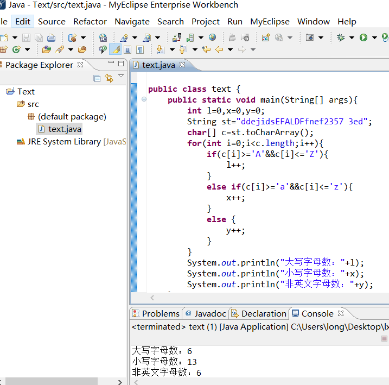Click the Back navigation arrow icon
389x385 pixels.
coord(219,49)
